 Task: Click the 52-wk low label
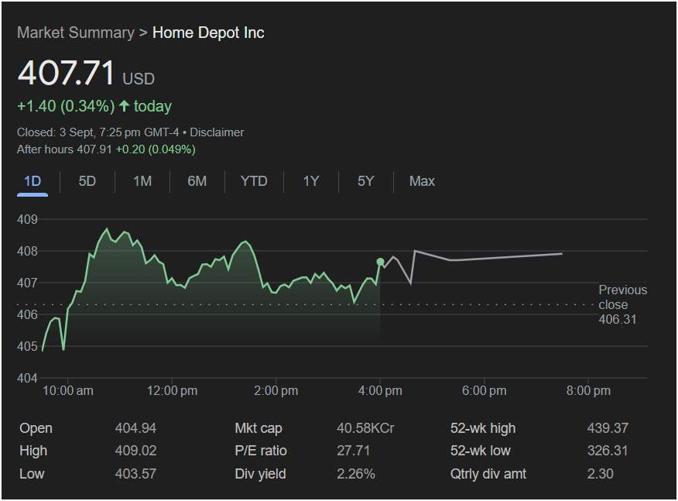(x=481, y=451)
